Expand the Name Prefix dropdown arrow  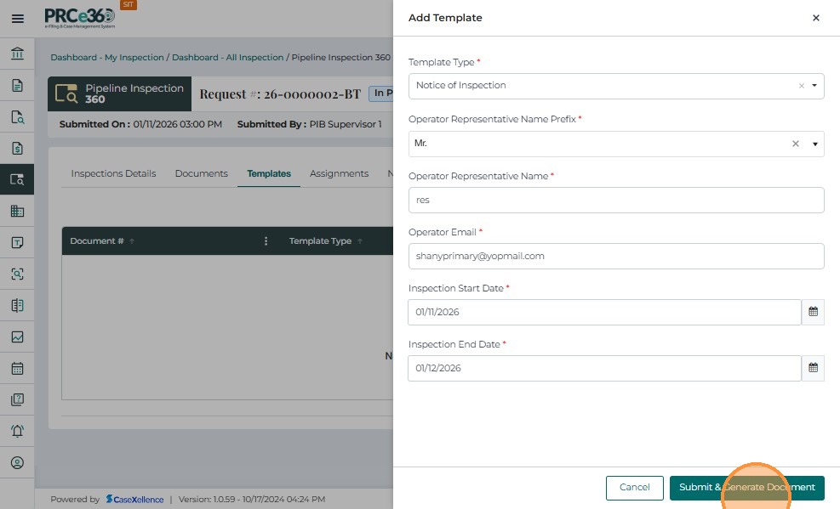click(815, 144)
